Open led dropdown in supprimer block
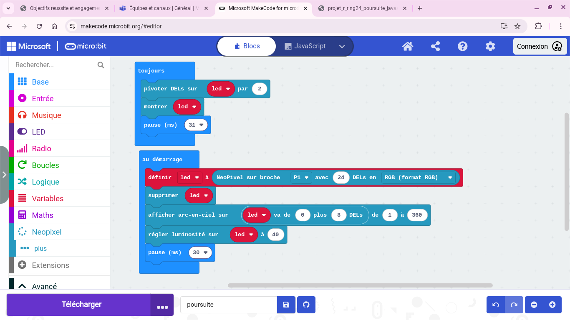This screenshot has width=570, height=320. pos(199,195)
